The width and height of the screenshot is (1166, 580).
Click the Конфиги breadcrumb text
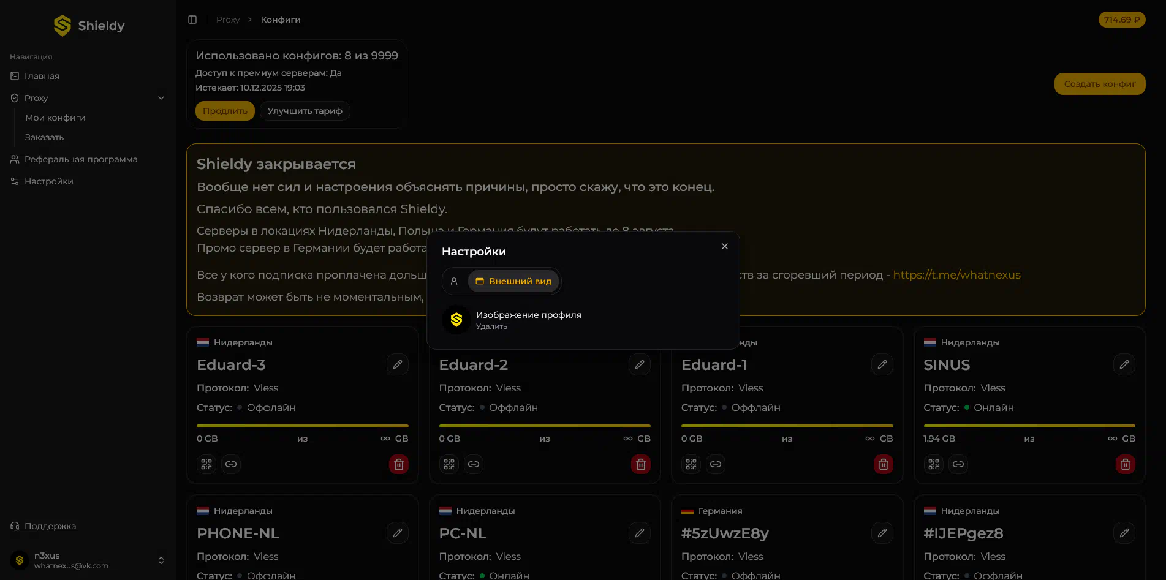[x=281, y=20]
